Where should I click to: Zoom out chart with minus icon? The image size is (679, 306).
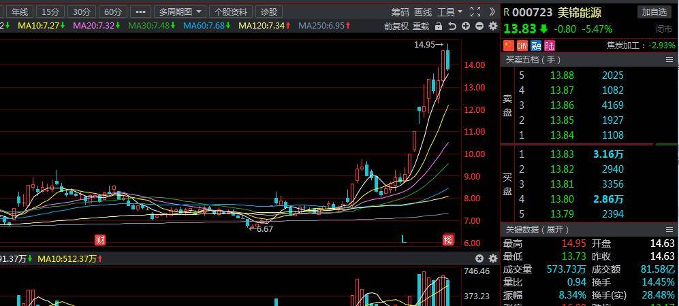[x=479, y=27]
